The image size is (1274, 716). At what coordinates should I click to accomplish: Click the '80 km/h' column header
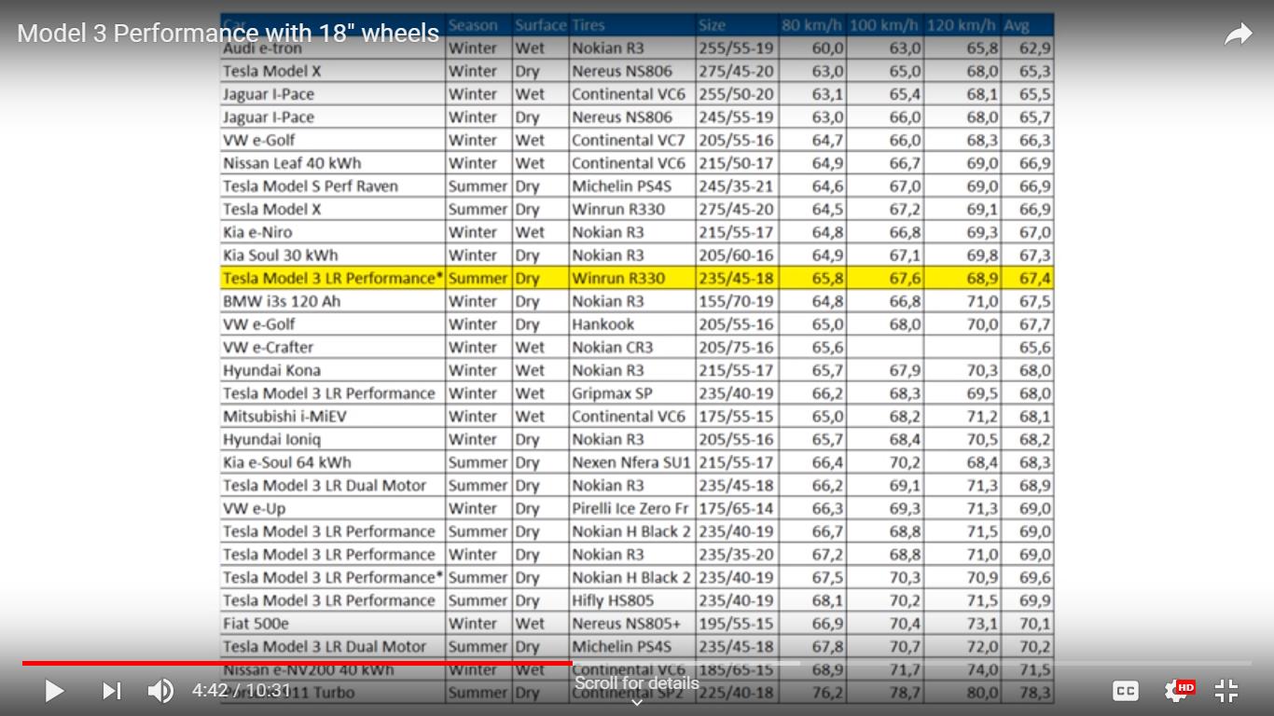tap(812, 25)
